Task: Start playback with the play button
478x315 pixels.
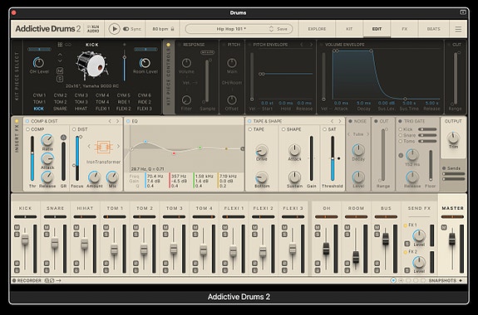Action: (115, 29)
